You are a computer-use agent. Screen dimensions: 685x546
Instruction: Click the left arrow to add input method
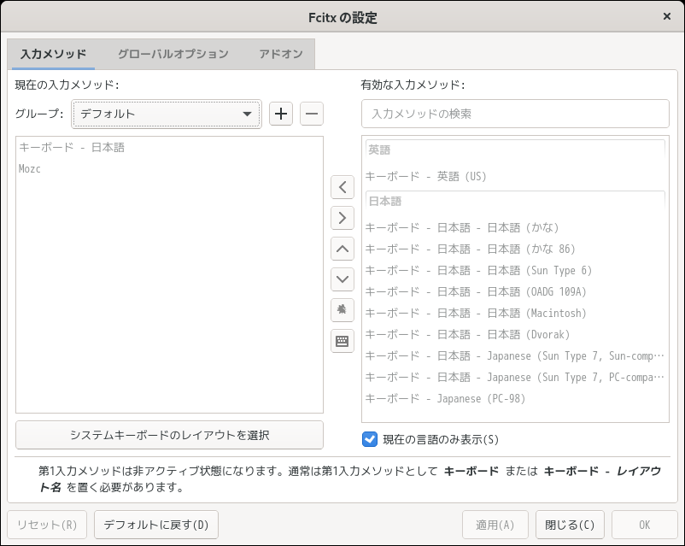(x=342, y=187)
